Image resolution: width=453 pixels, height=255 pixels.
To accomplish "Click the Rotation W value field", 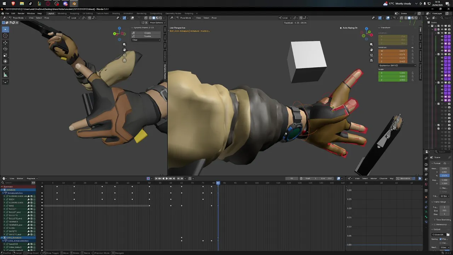I will [x=393, y=51].
